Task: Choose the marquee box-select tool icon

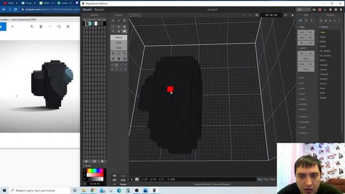Action: click(119, 53)
